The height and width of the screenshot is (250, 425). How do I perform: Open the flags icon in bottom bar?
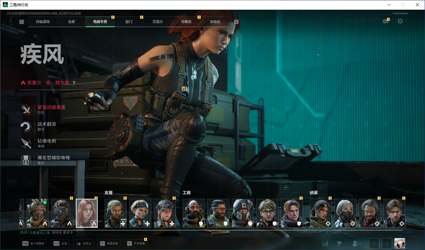pos(339,243)
